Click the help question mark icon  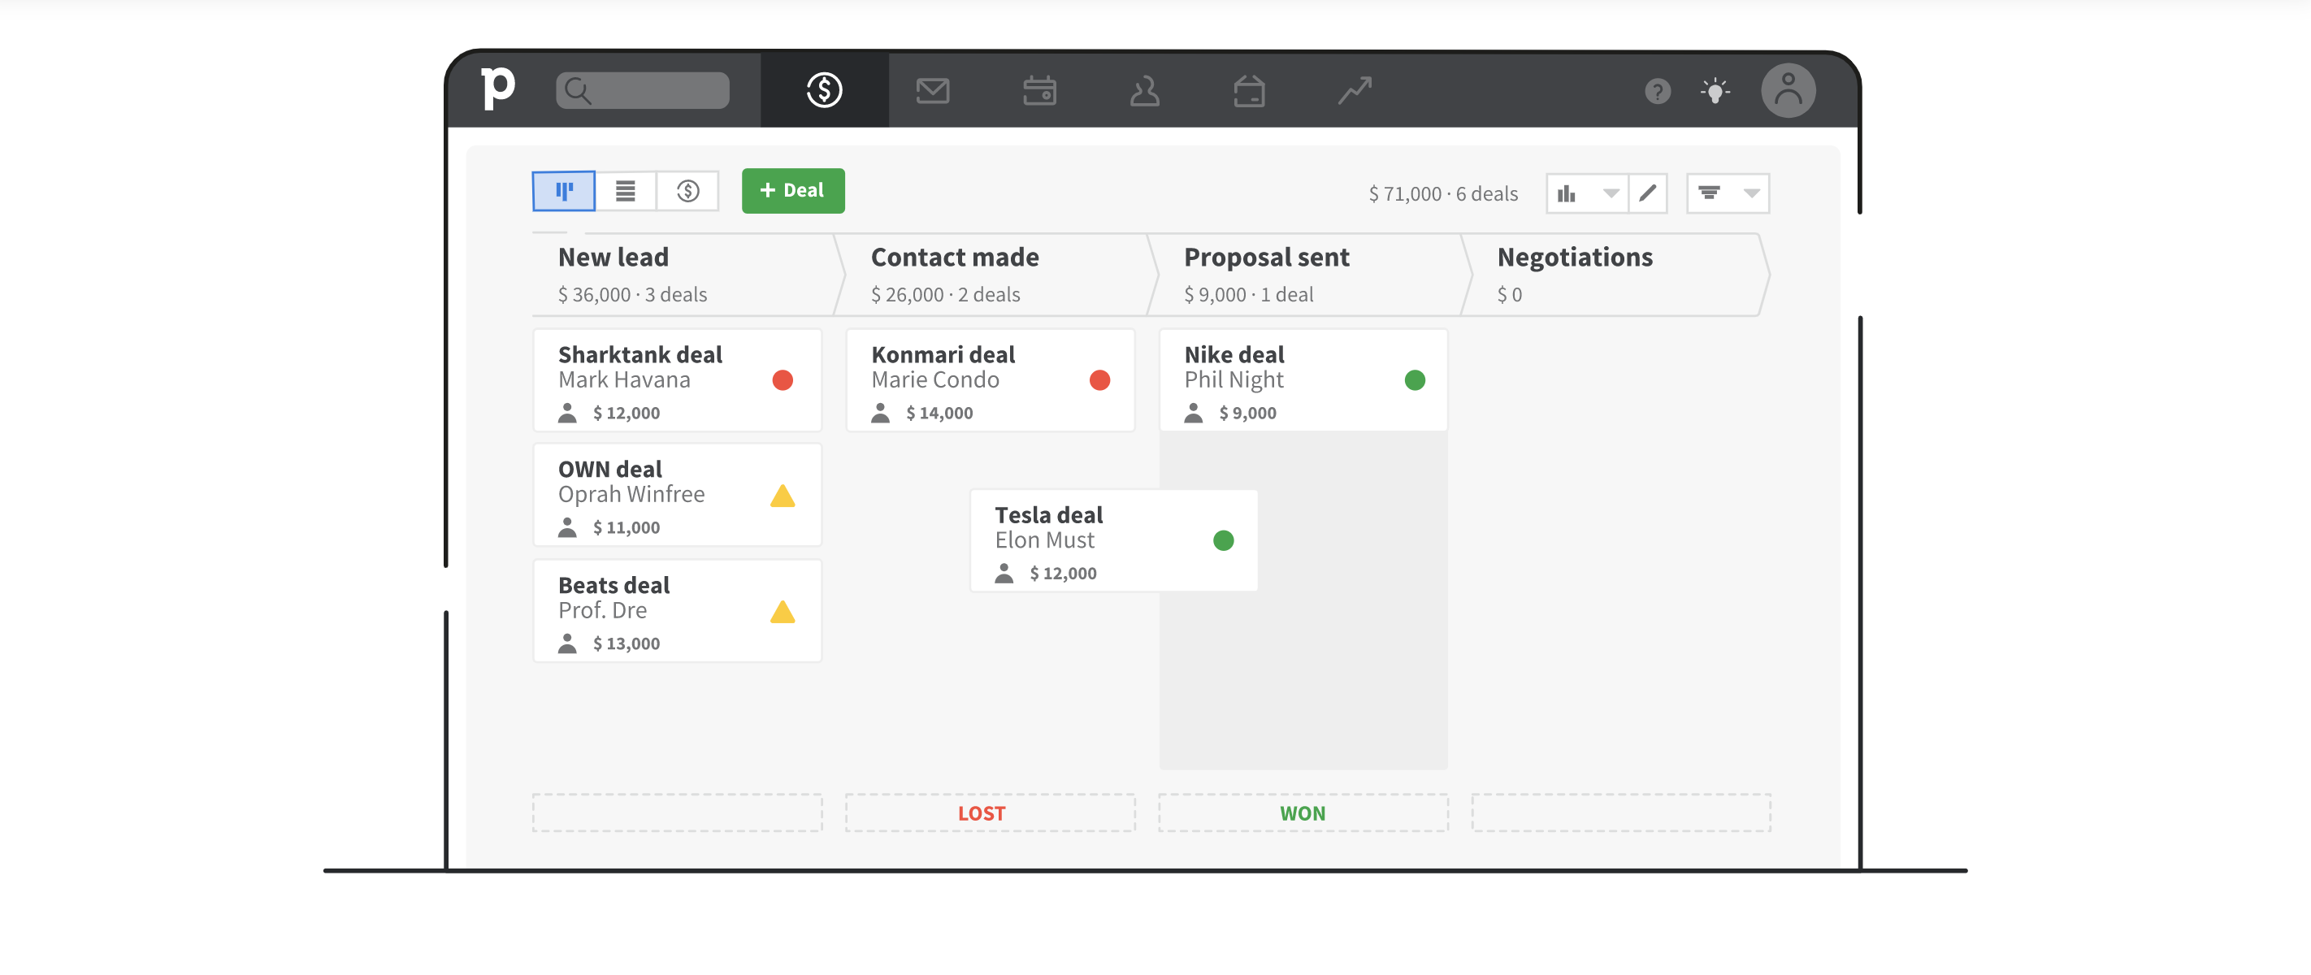tap(1657, 90)
